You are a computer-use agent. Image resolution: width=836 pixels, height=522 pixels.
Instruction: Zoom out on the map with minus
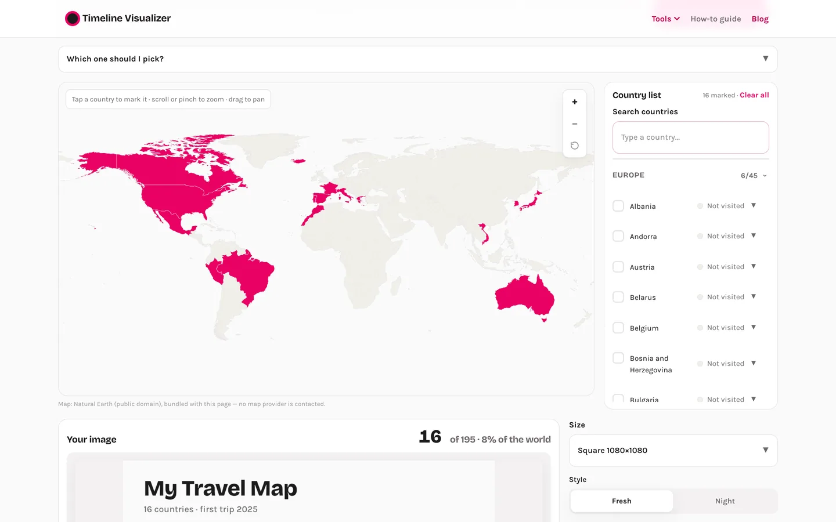[x=575, y=124]
